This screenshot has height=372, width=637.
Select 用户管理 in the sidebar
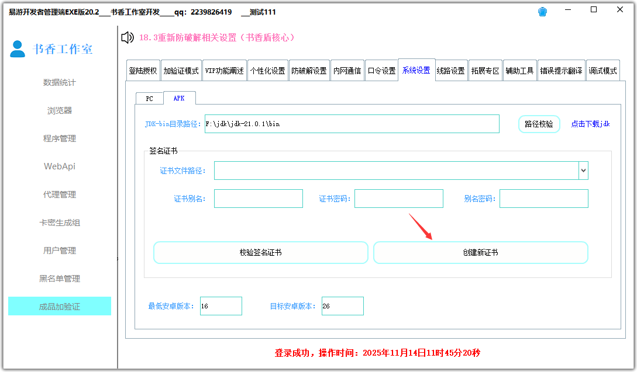(59, 251)
